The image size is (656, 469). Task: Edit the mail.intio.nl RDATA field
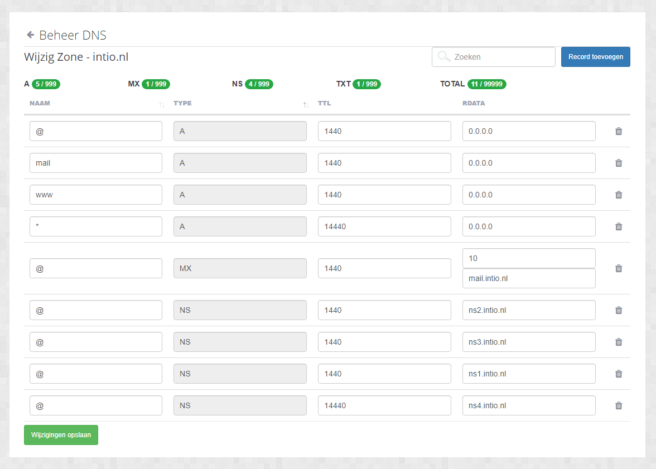tap(529, 279)
